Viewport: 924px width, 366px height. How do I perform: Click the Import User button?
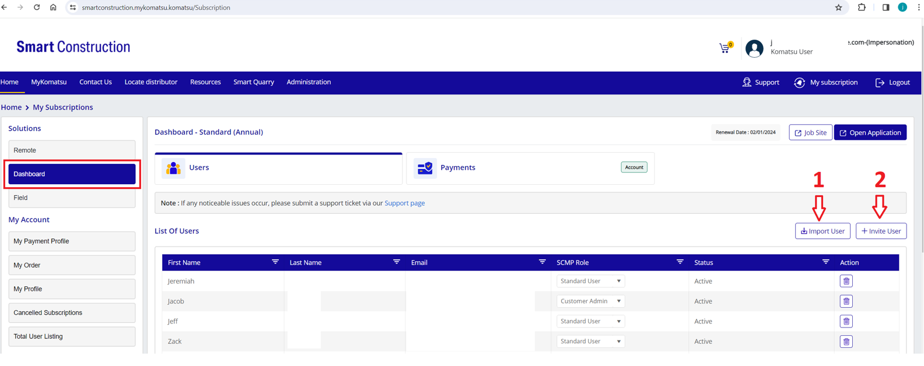(822, 231)
